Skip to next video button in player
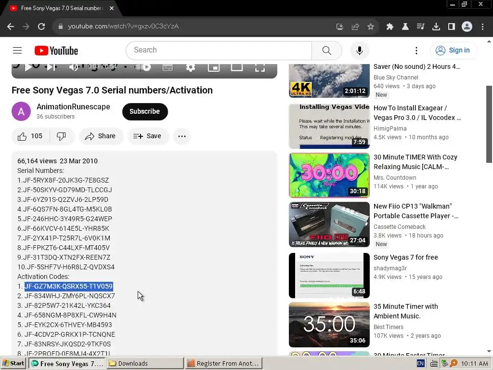Viewport: 493px width, 370px height. pos(52,67)
